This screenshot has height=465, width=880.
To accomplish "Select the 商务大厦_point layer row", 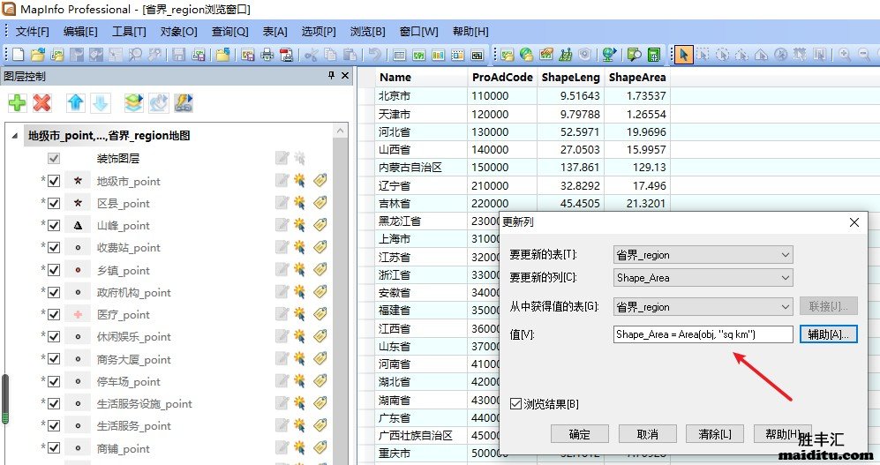I will (133, 359).
